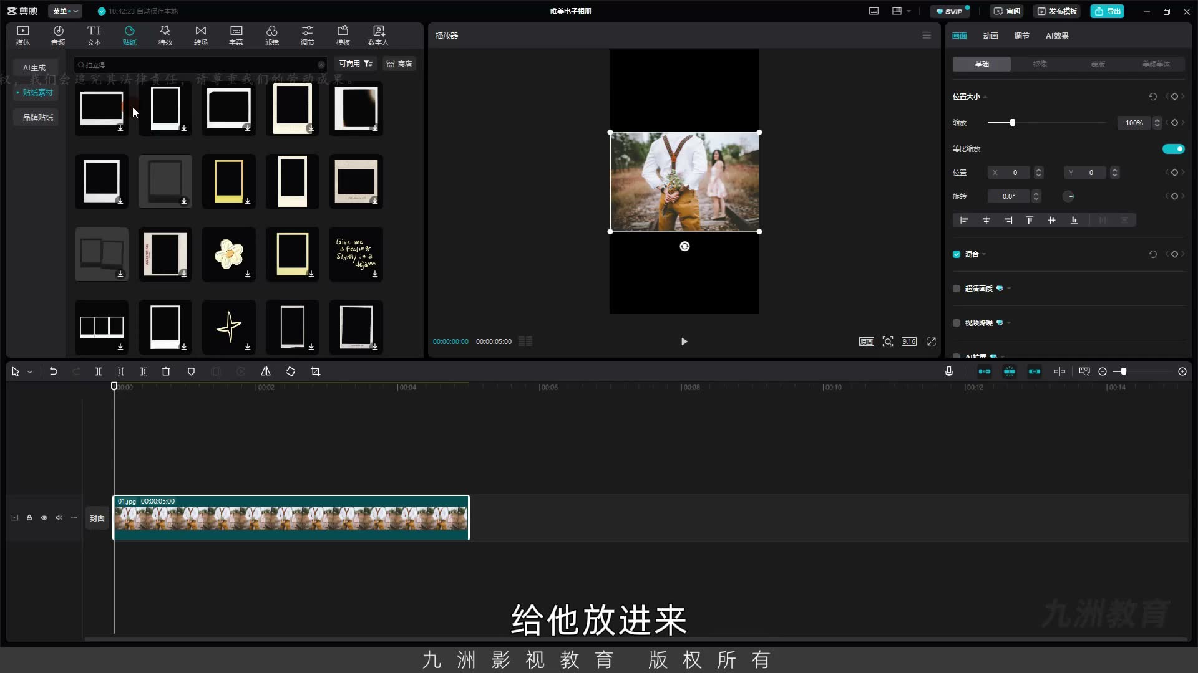Click the 审阅 review button
Screen dimensions: 1198x673
[x=1007, y=11]
